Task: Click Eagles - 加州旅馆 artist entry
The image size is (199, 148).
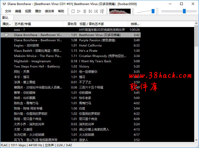Action: [26, 45]
